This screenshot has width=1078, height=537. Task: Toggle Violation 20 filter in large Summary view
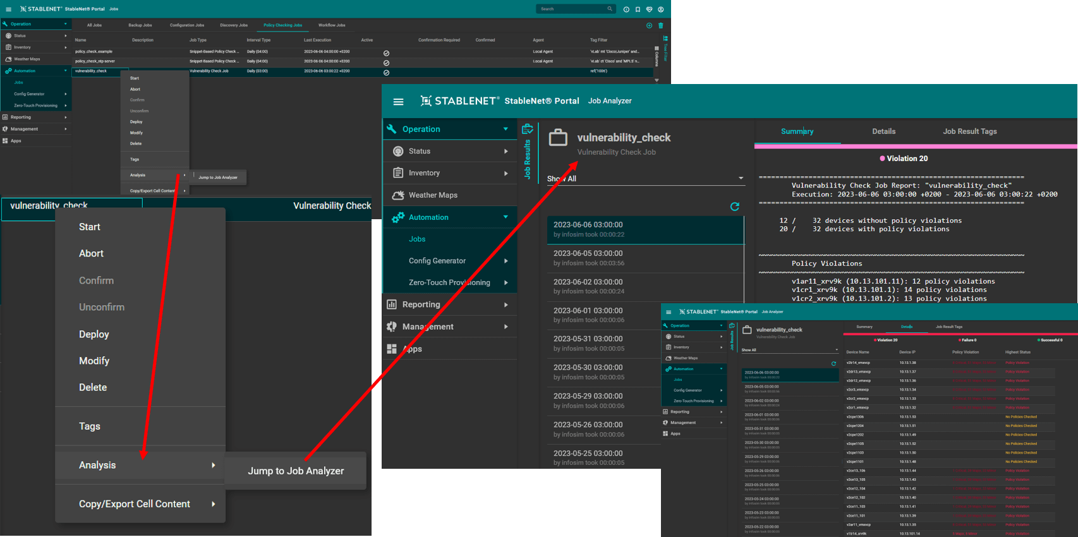point(904,159)
